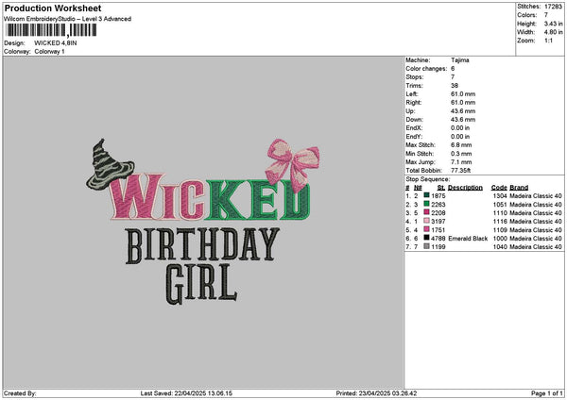Click thread code '1304' in stop sequence

[500, 196]
